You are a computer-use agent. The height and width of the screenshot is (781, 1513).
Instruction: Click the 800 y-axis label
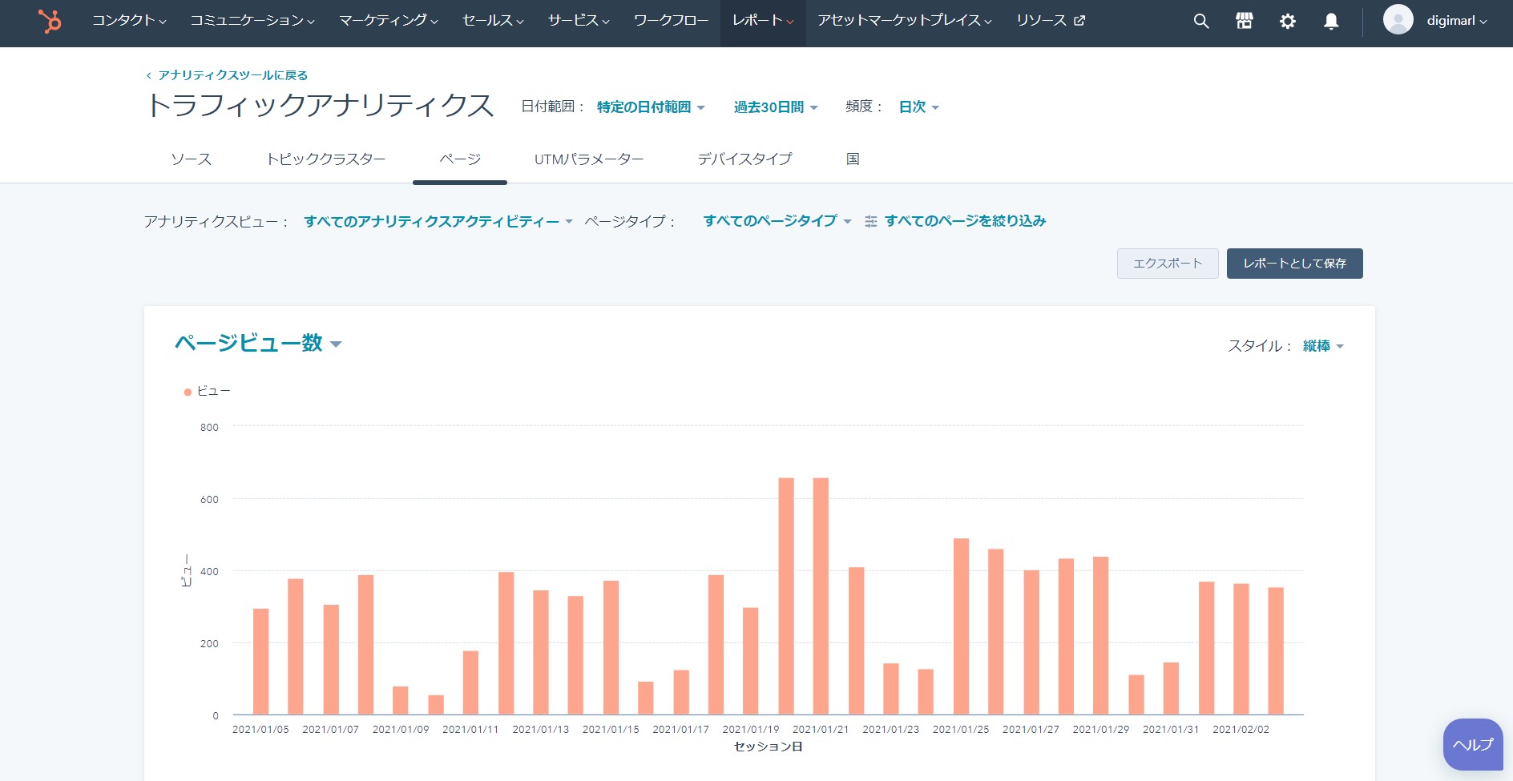pyautogui.click(x=209, y=428)
